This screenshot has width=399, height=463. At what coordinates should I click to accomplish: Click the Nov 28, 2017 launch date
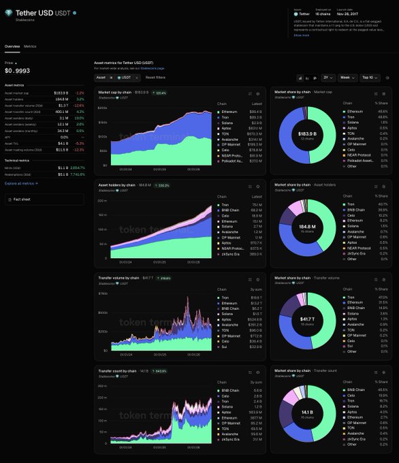pyautogui.click(x=347, y=14)
